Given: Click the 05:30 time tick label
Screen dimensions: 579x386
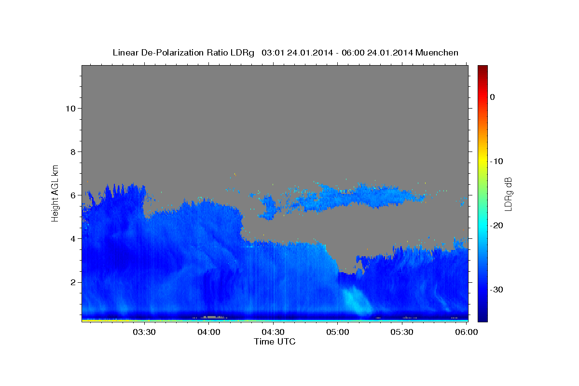Looking at the screenshot, I should click(402, 332).
